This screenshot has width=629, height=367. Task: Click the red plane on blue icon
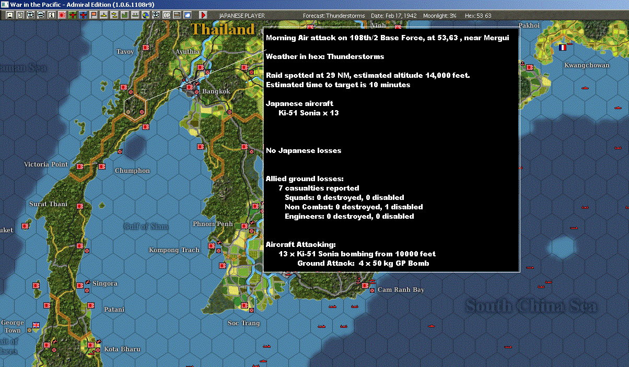click(83, 15)
